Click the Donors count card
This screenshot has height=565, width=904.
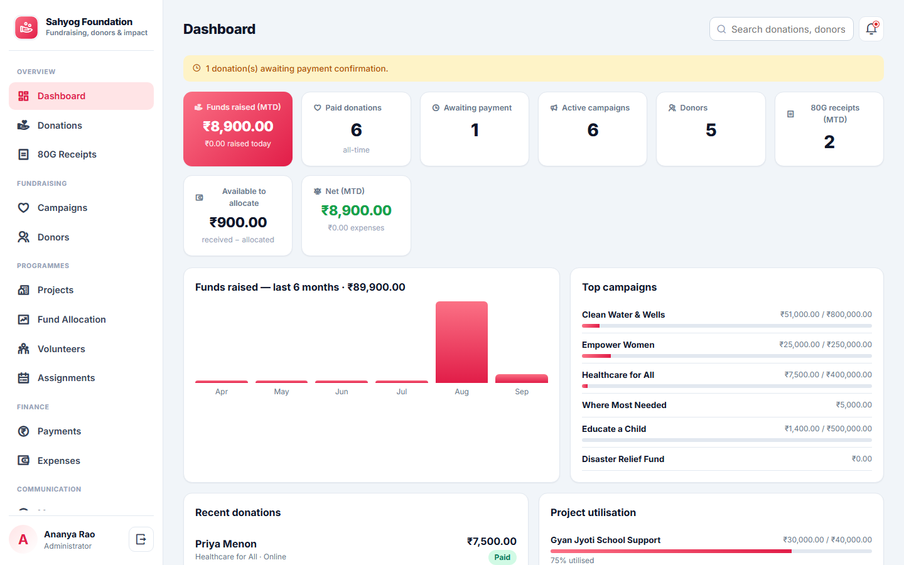click(711, 129)
